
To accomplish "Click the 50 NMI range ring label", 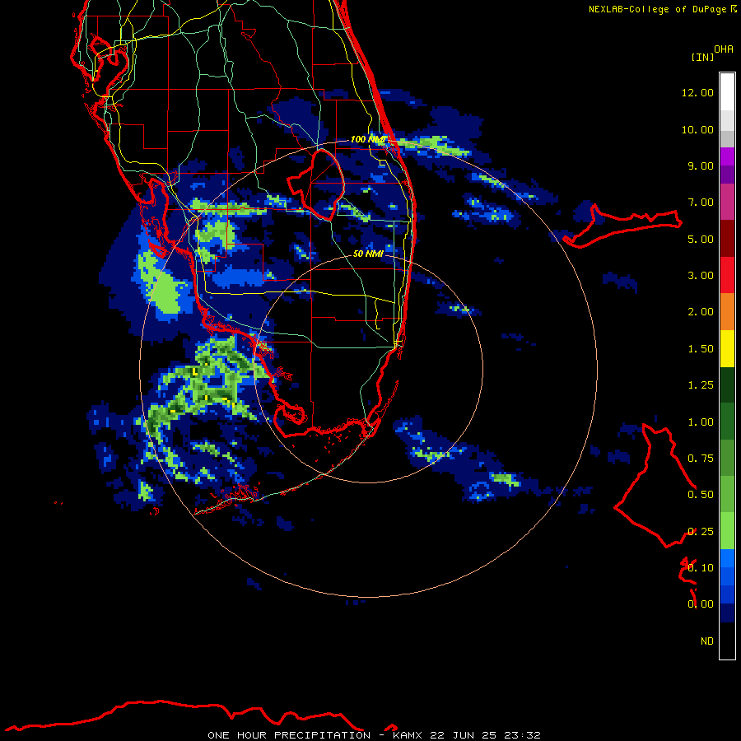I will pyautogui.click(x=368, y=254).
